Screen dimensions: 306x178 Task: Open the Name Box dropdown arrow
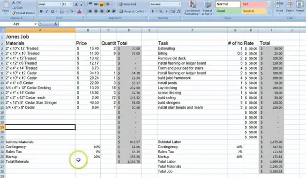[x=36, y=24]
